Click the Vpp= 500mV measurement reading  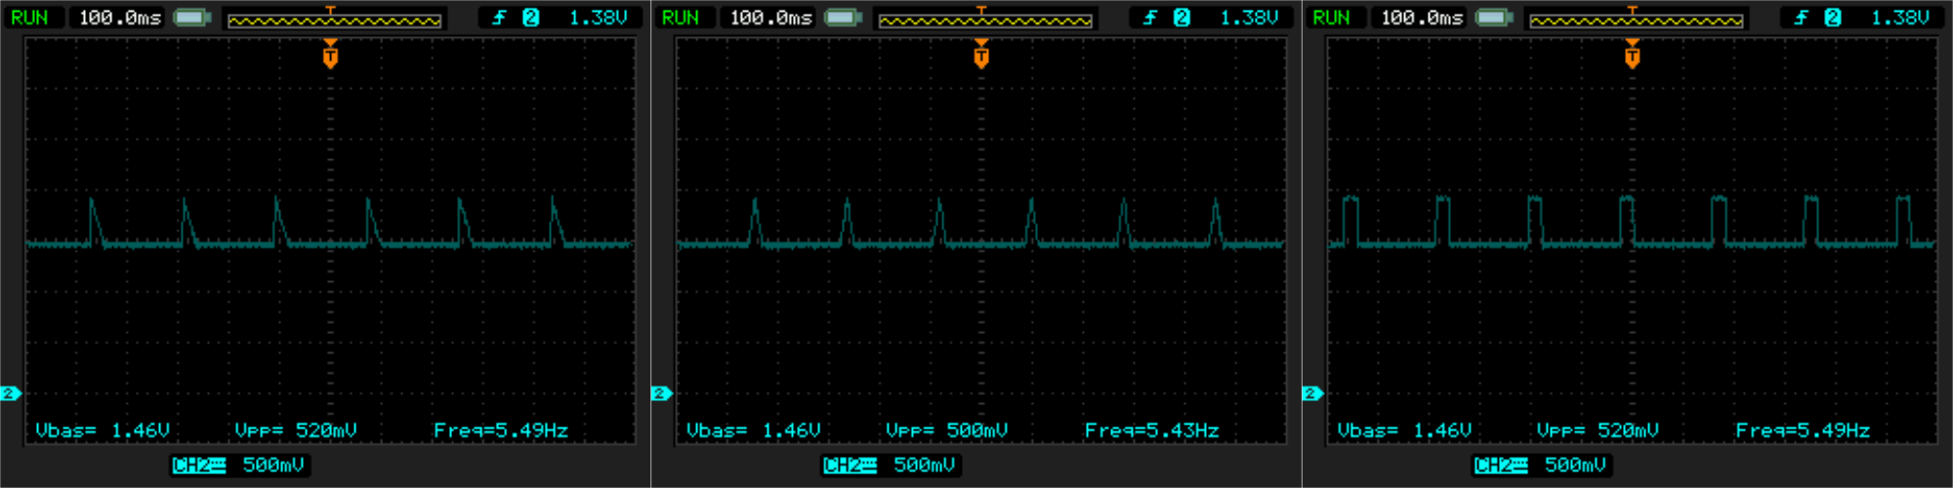click(x=947, y=430)
